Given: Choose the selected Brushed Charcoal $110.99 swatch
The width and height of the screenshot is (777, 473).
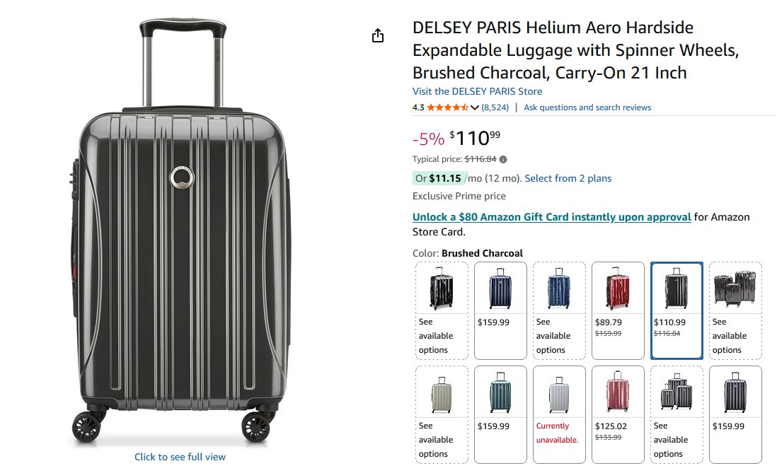Looking at the screenshot, I should pos(677,310).
